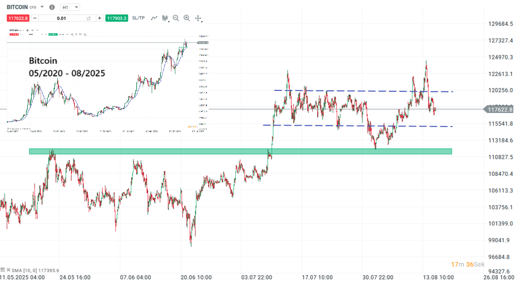Zoom in on the chart
The image size is (516, 283).
click(x=187, y=18)
